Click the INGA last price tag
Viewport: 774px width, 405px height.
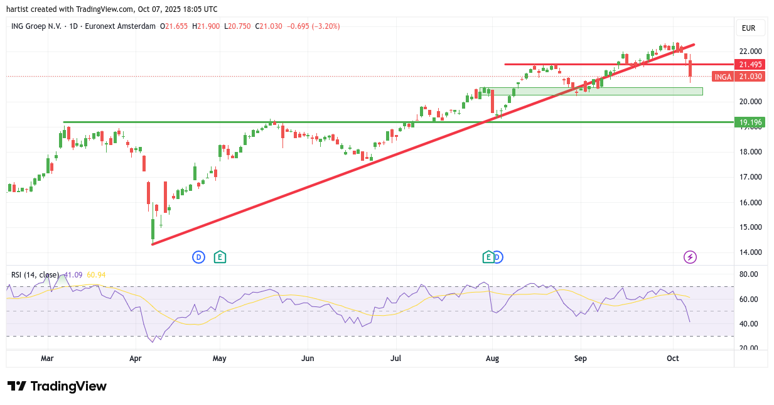[738, 77]
